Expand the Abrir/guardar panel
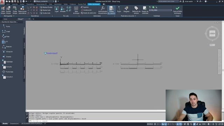 (9, 16)
